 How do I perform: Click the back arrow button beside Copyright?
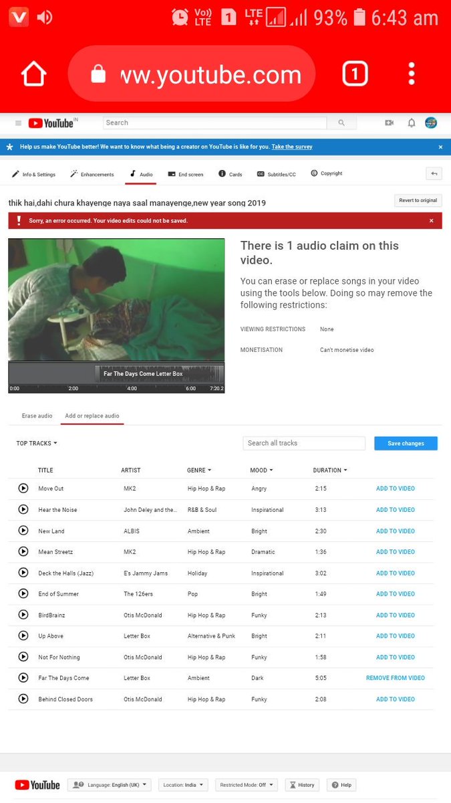coord(434,174)
